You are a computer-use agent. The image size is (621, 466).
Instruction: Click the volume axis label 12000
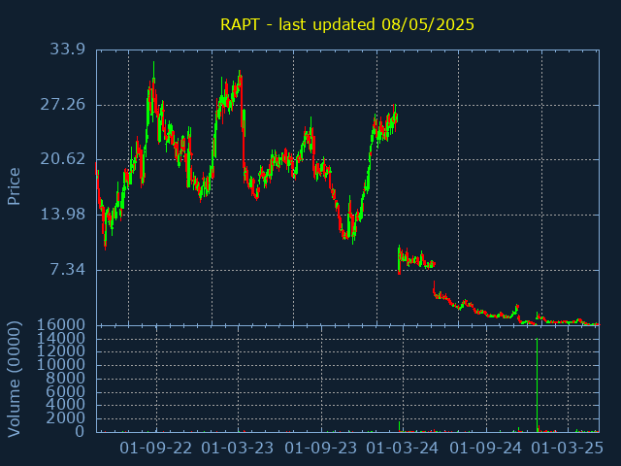[61, 351]
